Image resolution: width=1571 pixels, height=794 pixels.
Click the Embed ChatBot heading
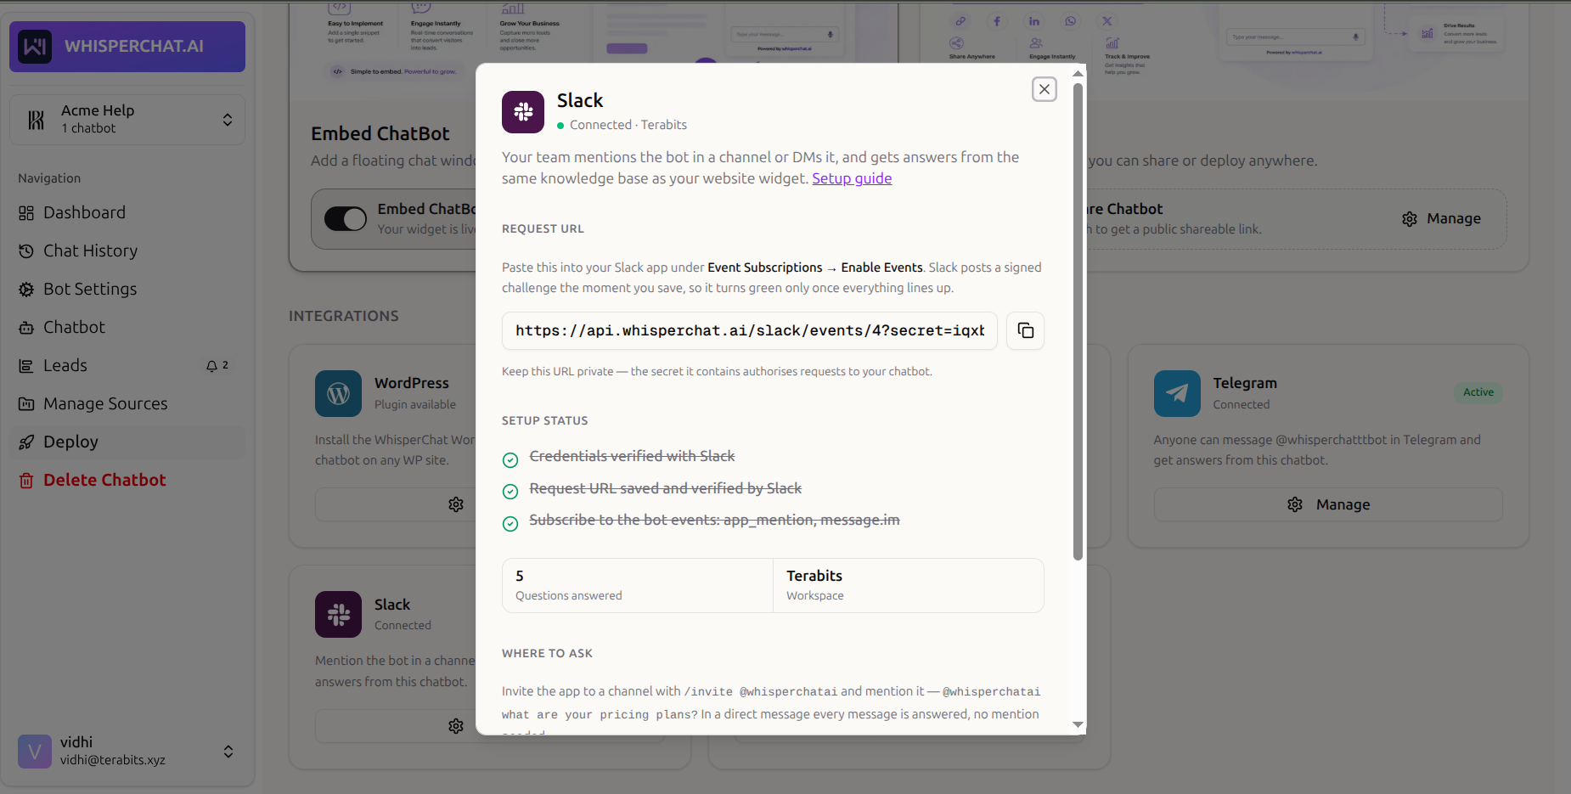[x=380, y=133]
